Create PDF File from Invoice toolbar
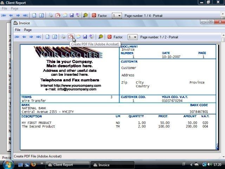 [71, 37]
